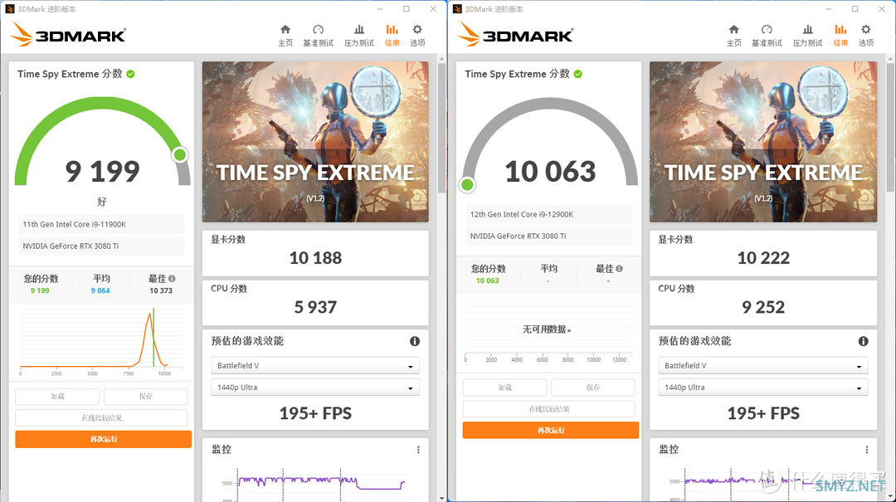
Task: Click info icon next to best score, left window
Action: [172, 279]
